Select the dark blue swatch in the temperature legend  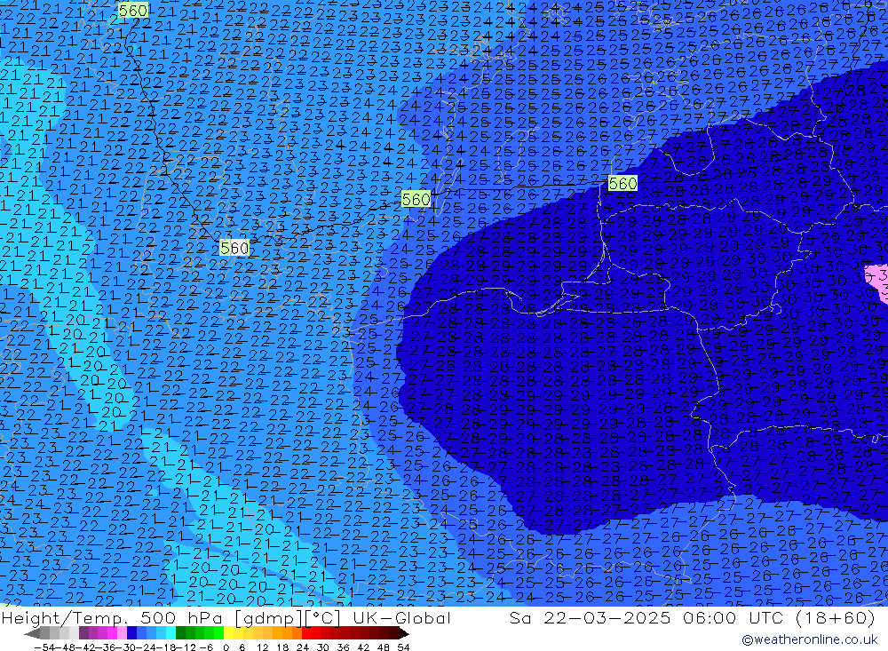132,633
